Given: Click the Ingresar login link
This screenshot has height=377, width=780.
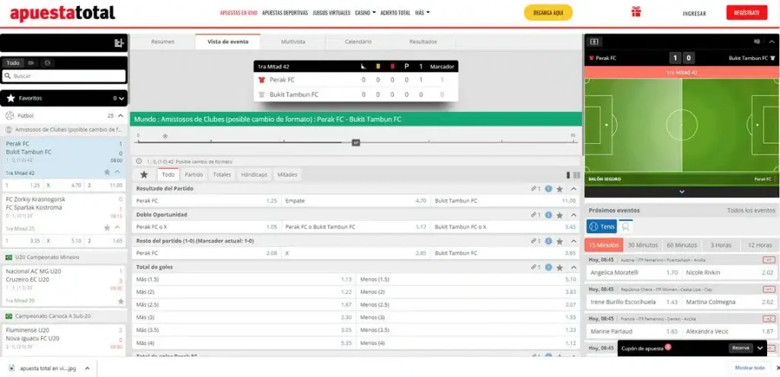Looking at the screenshot, I should (x=695, y=14).
